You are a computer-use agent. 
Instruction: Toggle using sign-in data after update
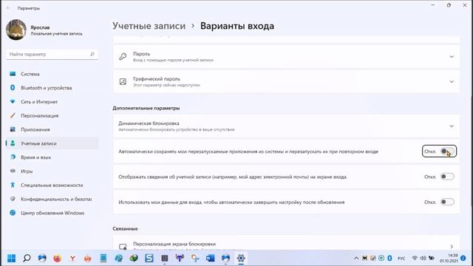point(447,202)
